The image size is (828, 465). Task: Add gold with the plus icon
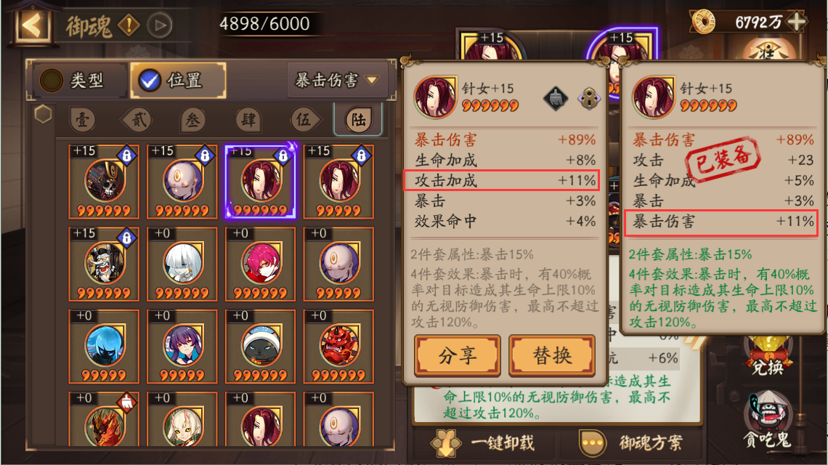(x=796, y=22)
